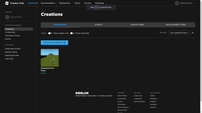Open Credentials in the sidebar
The image size is (202, 113).
coord(10,32)
